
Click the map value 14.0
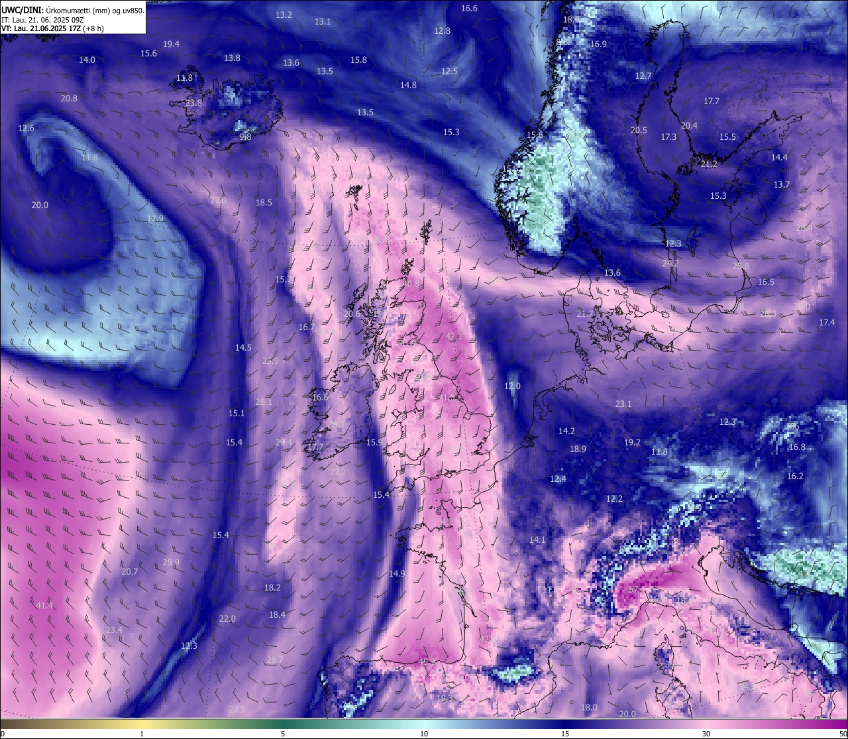pos(87,60)
